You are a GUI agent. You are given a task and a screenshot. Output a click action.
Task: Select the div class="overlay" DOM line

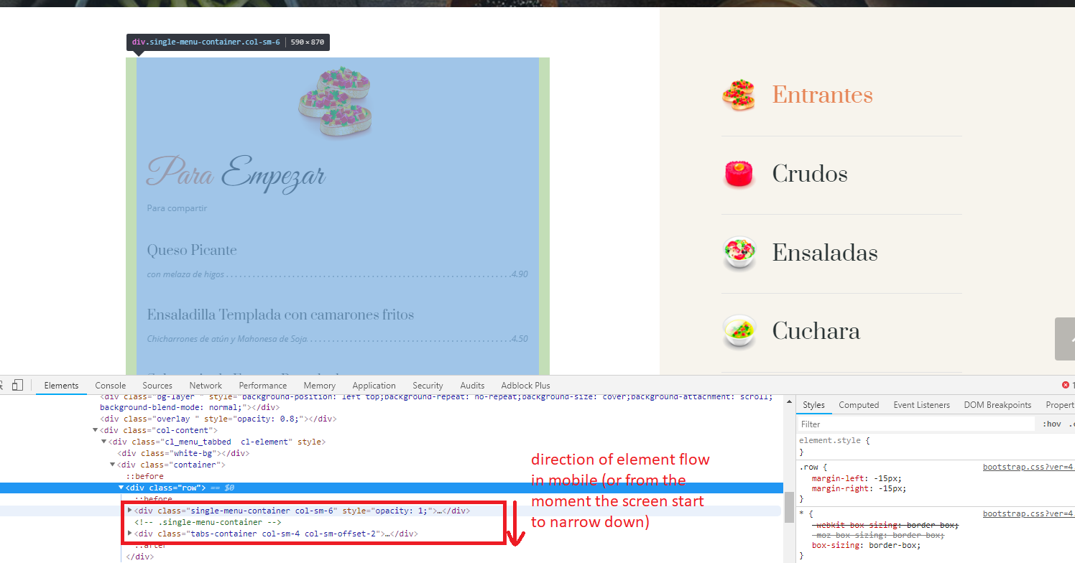pyautogui.click(x=218, y=419)
